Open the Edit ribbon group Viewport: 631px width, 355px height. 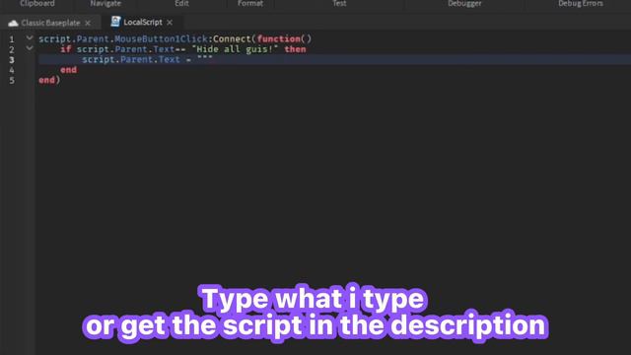[x=181, y=3]
